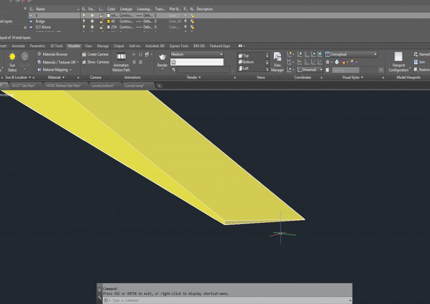This screenshot has width=430, height=304.
Task: Toggle freeze on CLT Above layer
Action: (x=92, y=26)
